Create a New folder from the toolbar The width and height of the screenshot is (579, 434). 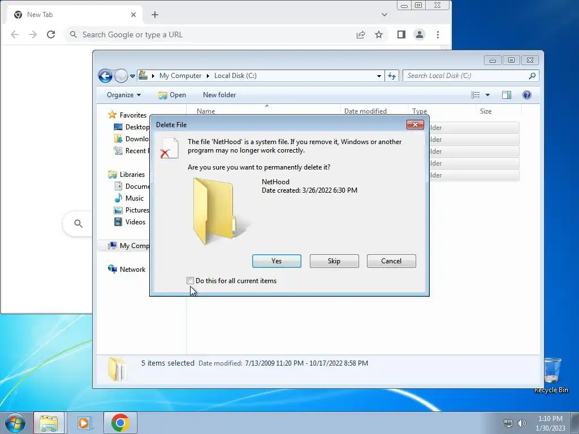219,95
